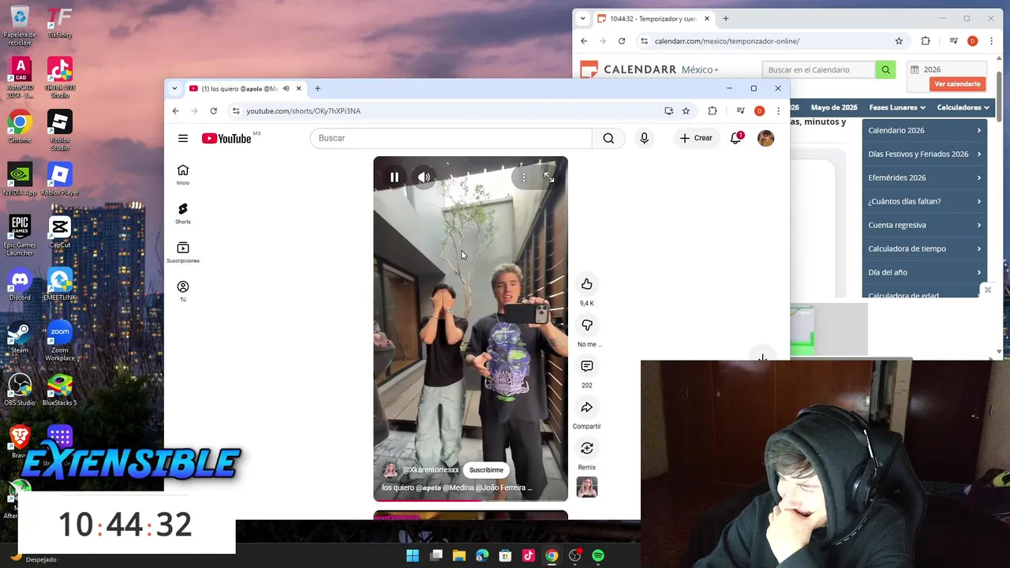The image size is (1010, 568).
Task: Select the Temporizador tab in the Calendarr window
Action: point(653,18)
